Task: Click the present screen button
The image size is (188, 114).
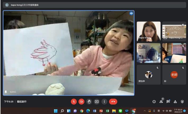Action: pyautogui.click(x=97, y=102)
